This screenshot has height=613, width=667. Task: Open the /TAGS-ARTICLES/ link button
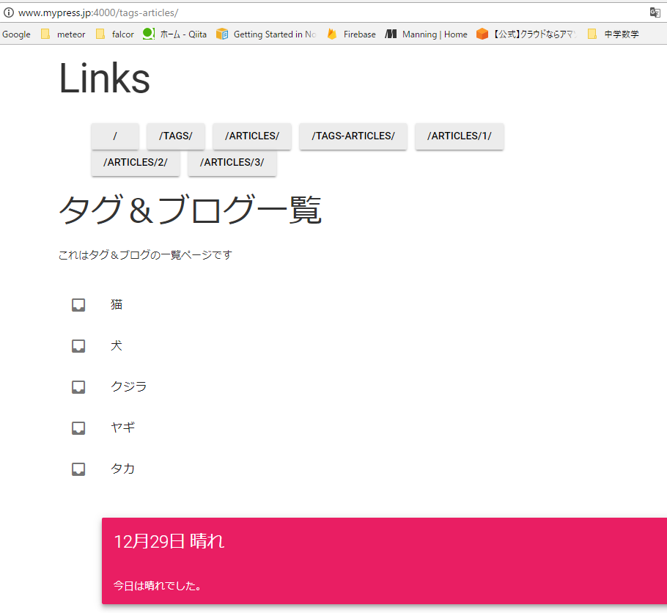pyautogui.click(x=353, y=136)
